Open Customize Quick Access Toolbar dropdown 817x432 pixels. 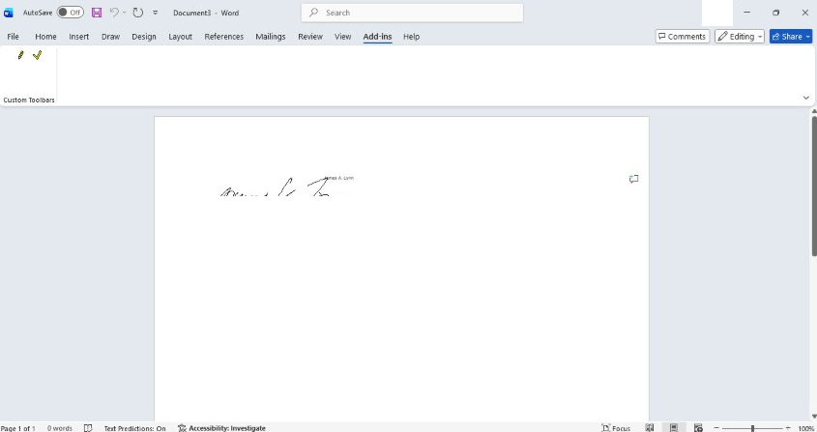155,13
